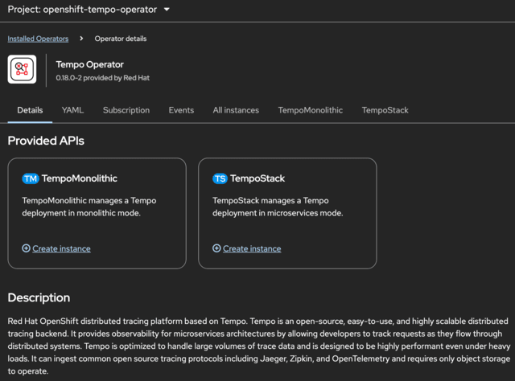Create a TempoStack instance
Screen dimensions: 515x381
pyautogui.click(x=252, y=248)
